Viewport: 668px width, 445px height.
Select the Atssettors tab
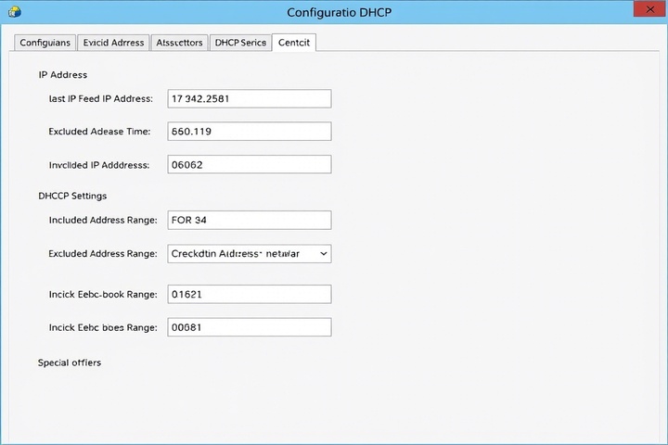click(x=179, y=43)
